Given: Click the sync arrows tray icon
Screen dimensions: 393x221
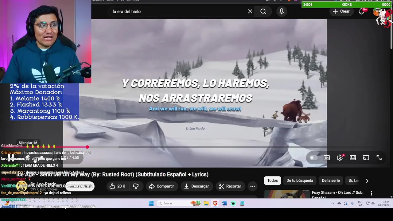Looking at the screenshot, I should tap(346, 203).
